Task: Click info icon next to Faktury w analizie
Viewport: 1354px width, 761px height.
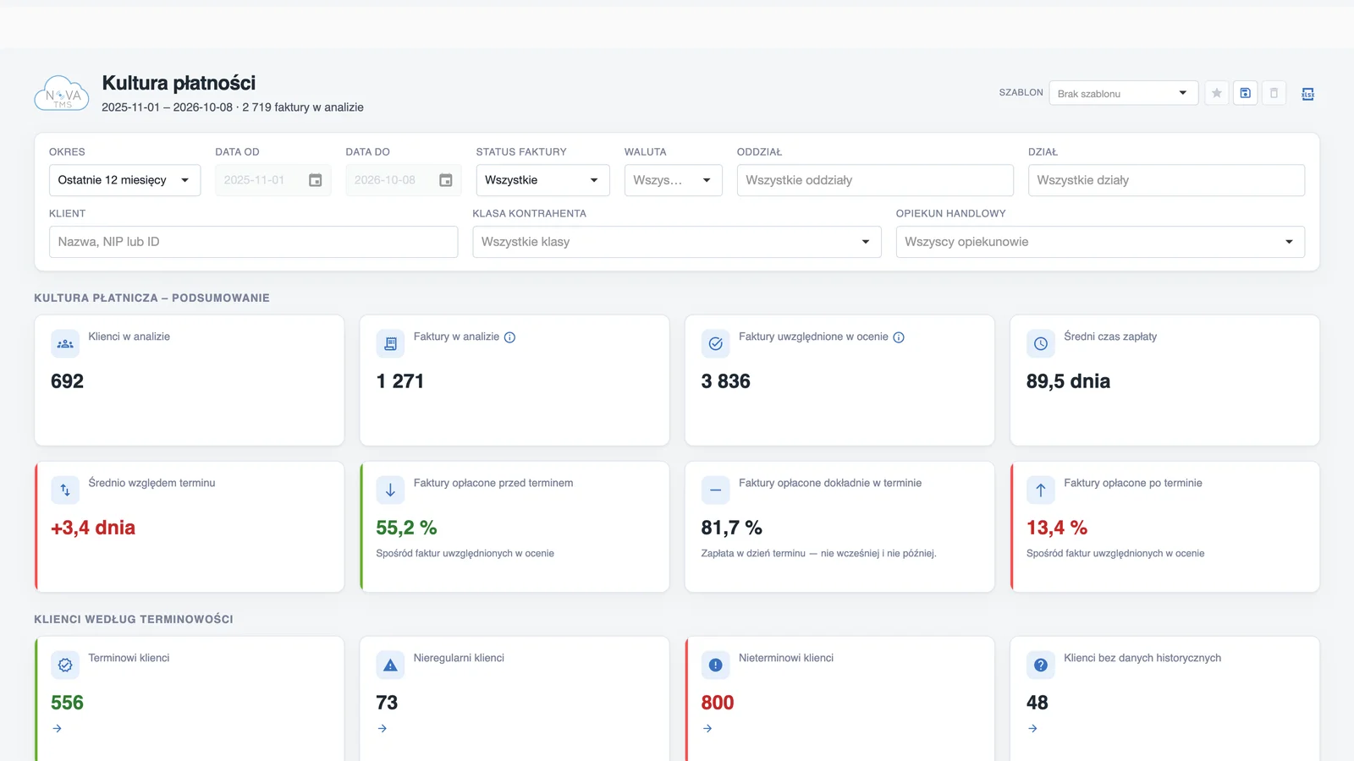Action: pos(509,337)
